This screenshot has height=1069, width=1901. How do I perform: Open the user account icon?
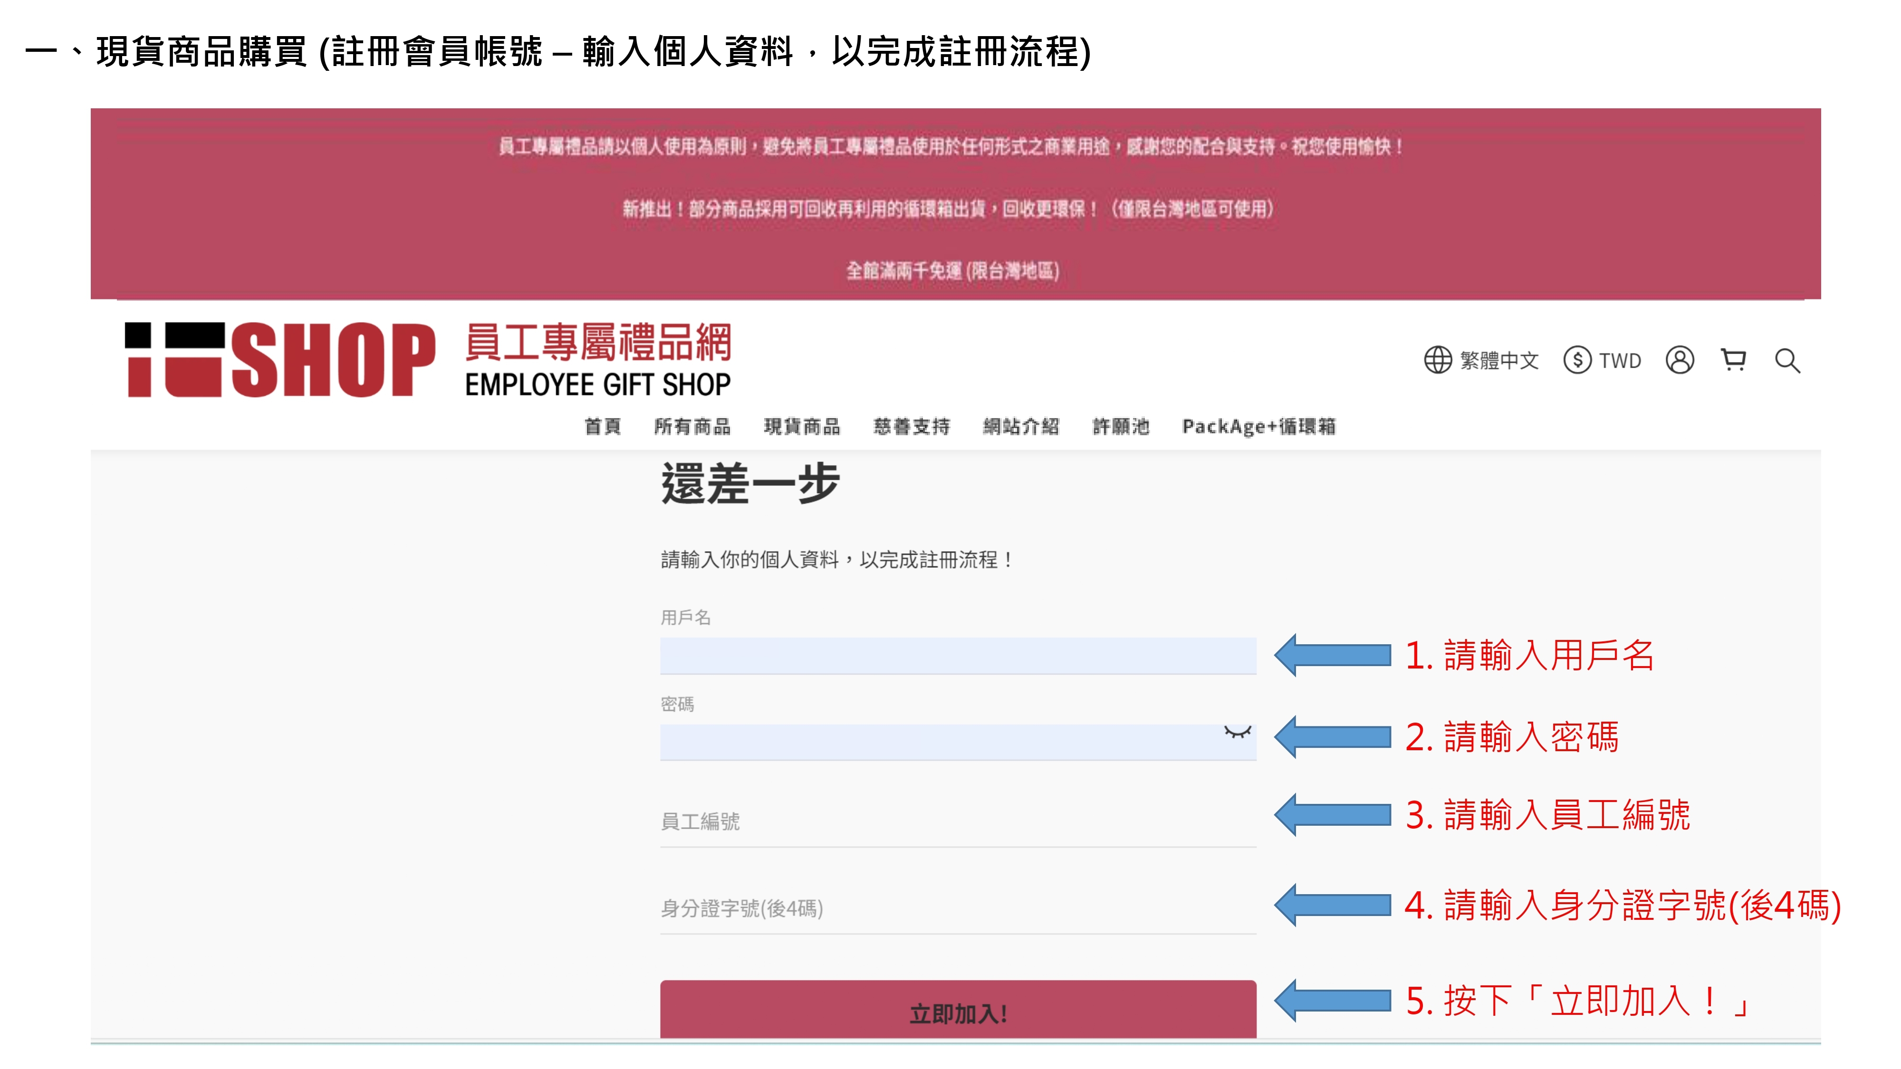1680,360
